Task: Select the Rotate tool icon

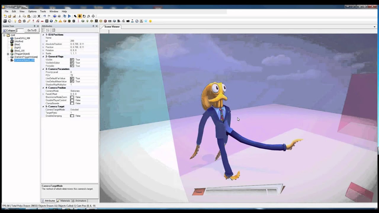Action: 84,16
